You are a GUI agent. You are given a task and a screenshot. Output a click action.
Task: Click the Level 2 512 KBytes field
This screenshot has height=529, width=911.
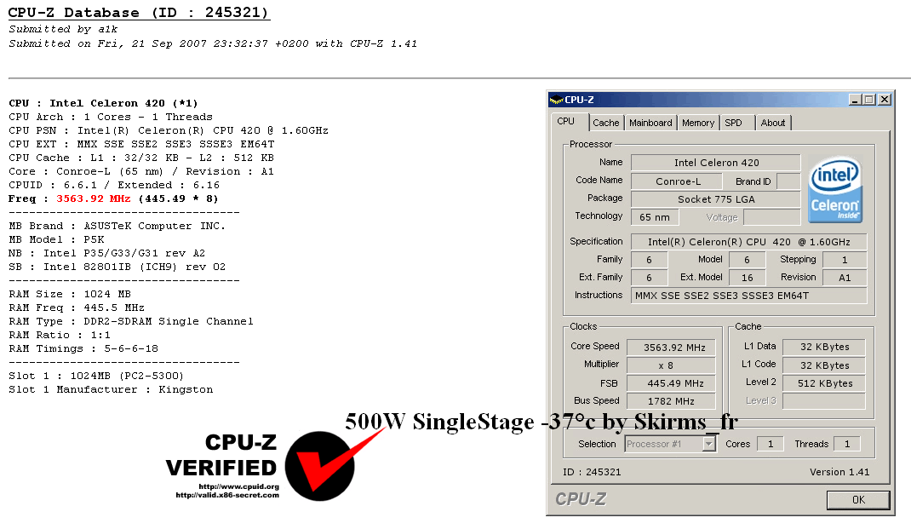pyautogui.click(x=824, y=383)
